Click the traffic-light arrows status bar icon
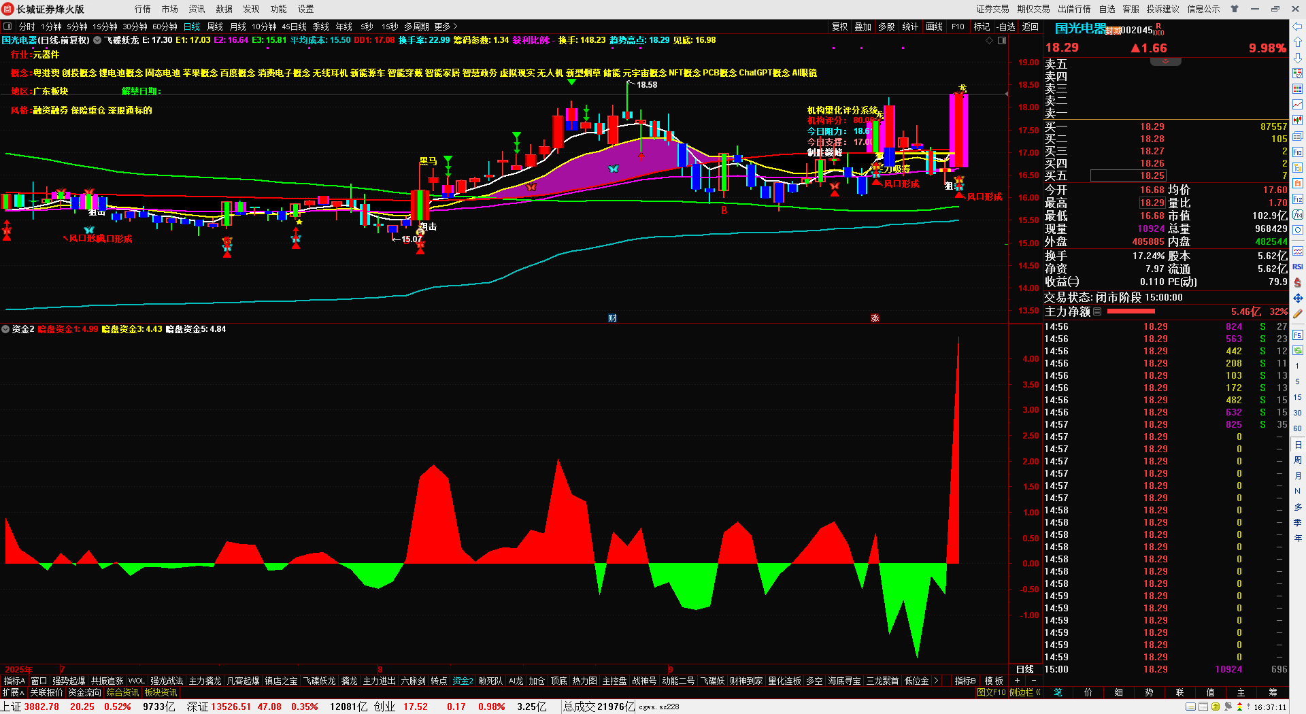 click(x=1239, y=707)
